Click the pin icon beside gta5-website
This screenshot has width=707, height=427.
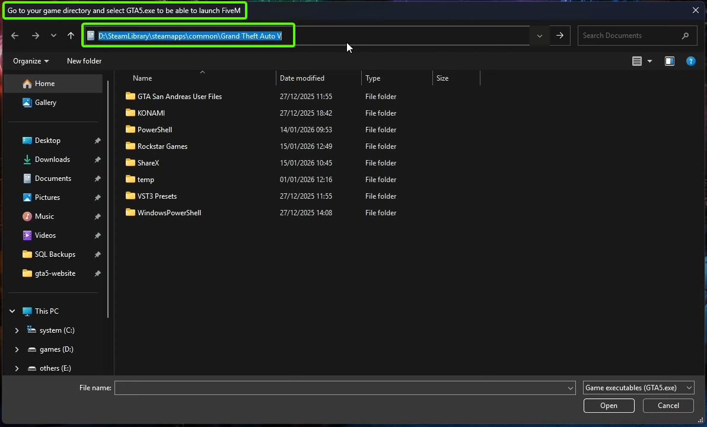[x=97, y=273]
